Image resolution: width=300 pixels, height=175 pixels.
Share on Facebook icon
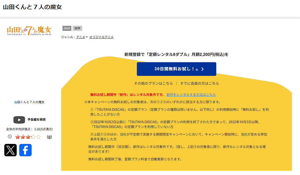[x=26, y=150]
